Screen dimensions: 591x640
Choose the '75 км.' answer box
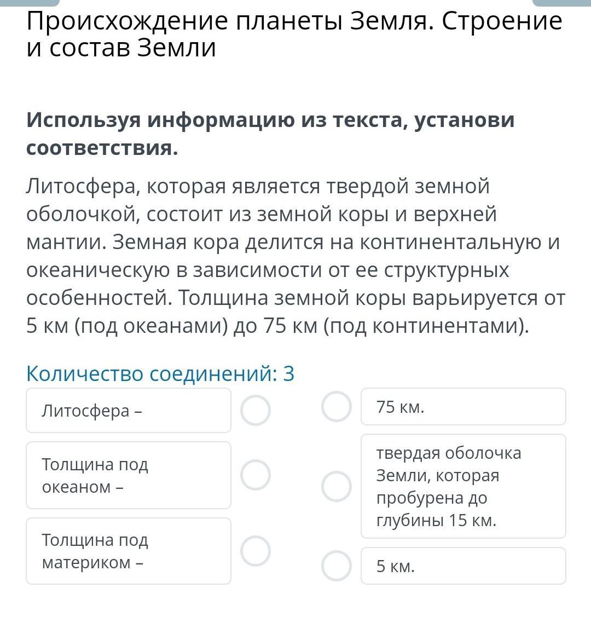pyautogui.click(x=463, y=407)
